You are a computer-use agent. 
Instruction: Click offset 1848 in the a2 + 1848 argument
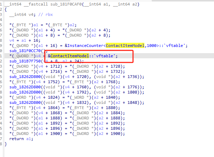pos(132,102)
